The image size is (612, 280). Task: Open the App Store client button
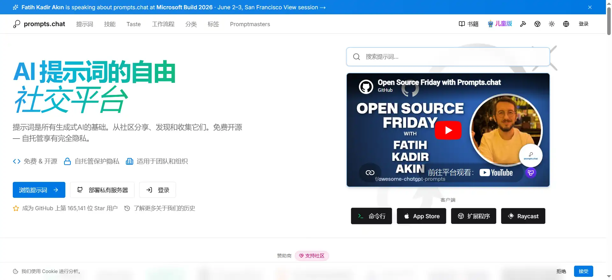[421, 216]
